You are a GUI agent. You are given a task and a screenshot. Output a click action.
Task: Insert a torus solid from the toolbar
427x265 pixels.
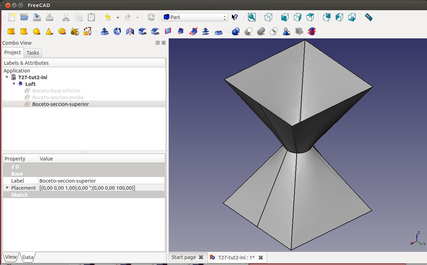[62, 32]
